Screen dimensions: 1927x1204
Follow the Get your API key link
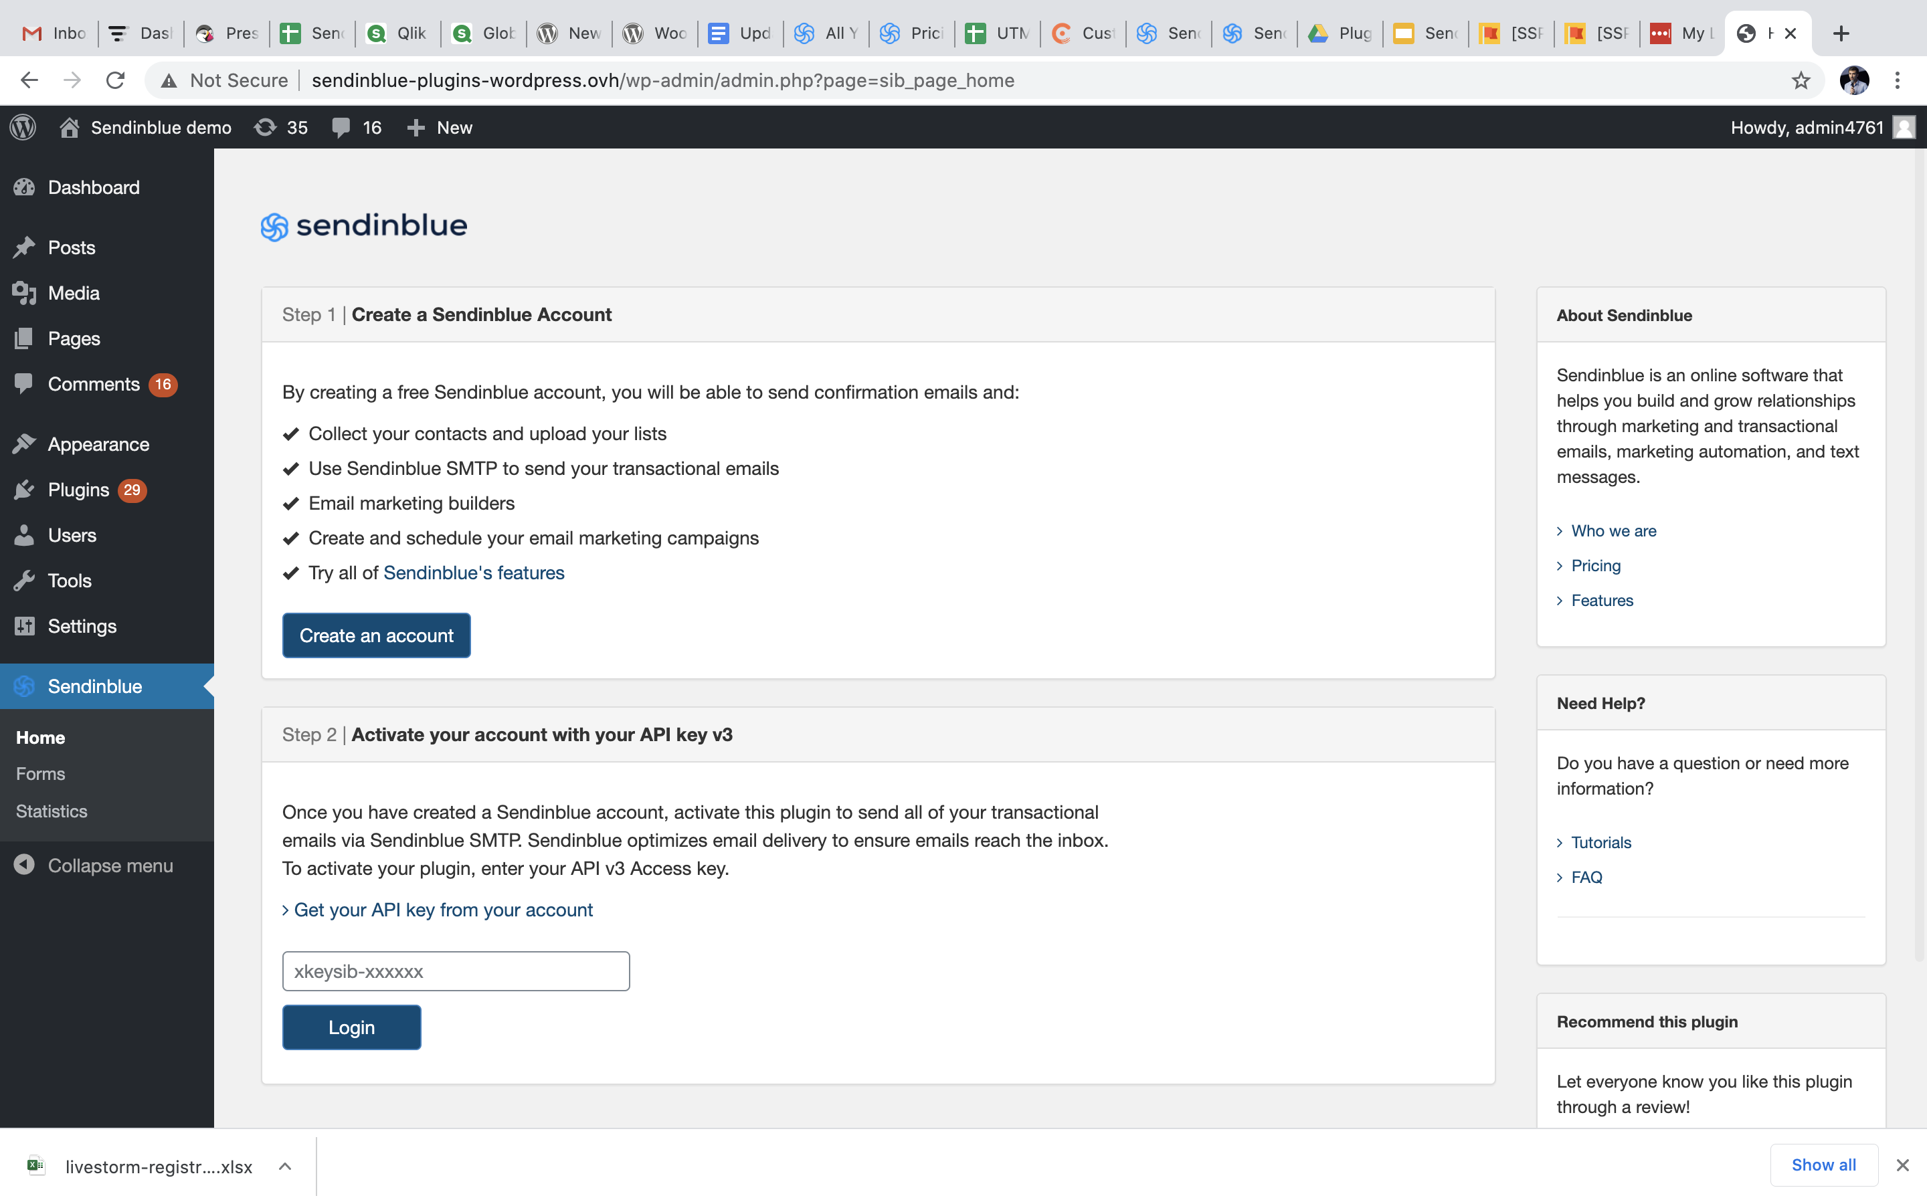[443, 910]
